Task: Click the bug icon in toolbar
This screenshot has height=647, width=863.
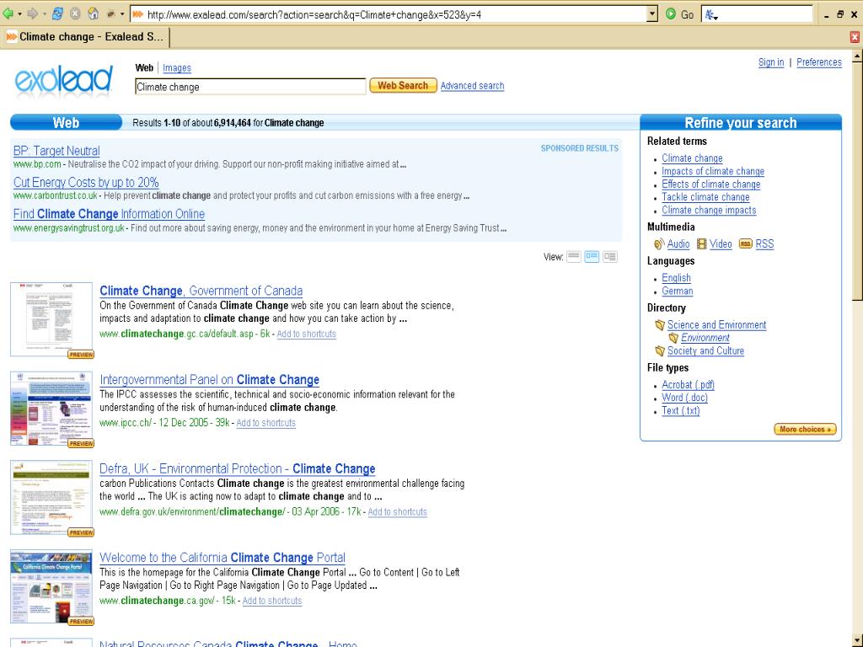Action: (111, 14)
